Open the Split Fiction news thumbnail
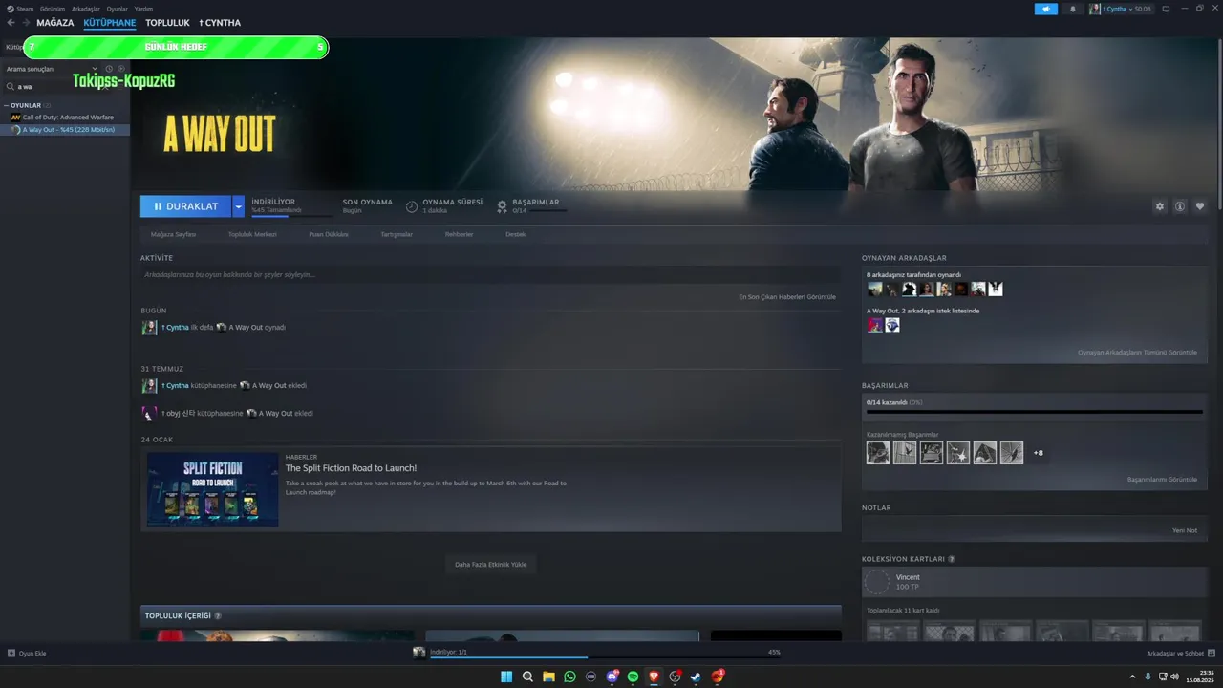Screen dimensions: 1223x688 coord(212,490)
